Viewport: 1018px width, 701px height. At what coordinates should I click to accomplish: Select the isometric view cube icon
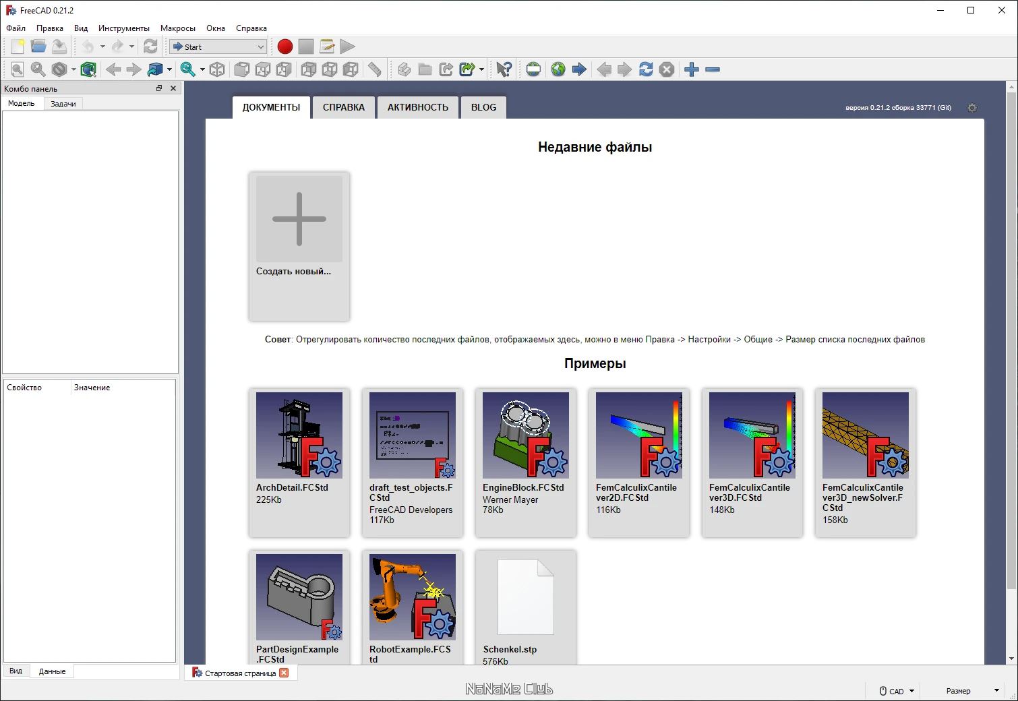(217, 69)
